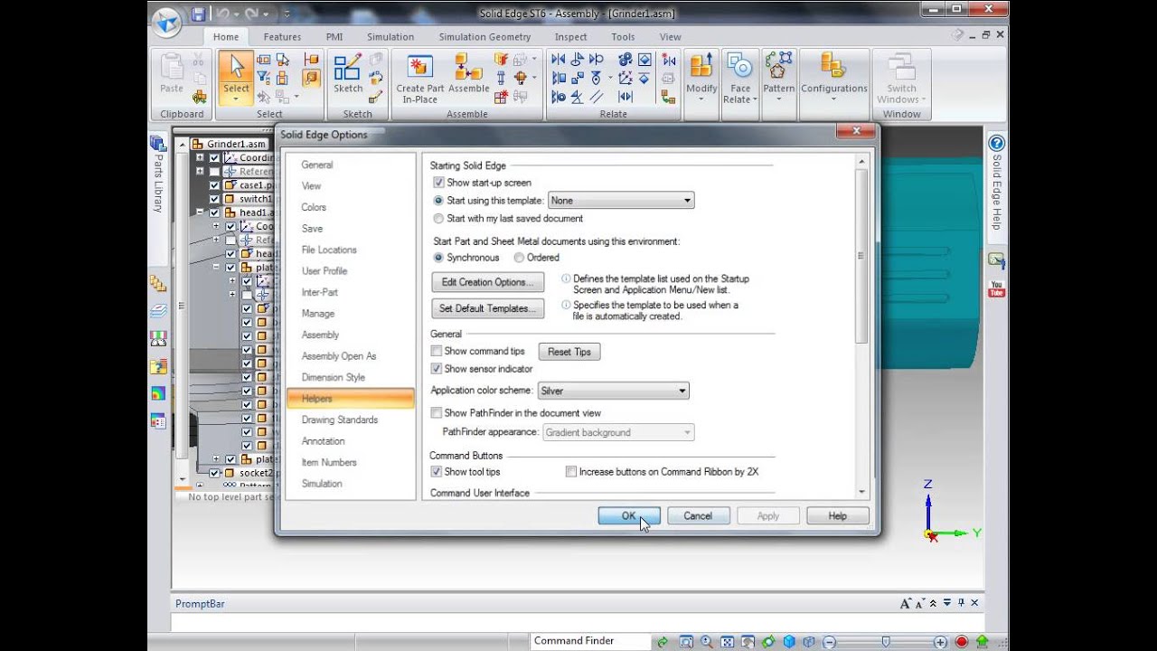This screenshot has height=651, width=1157.
Task: Start the Assemble command
Action: pos(468,73)
